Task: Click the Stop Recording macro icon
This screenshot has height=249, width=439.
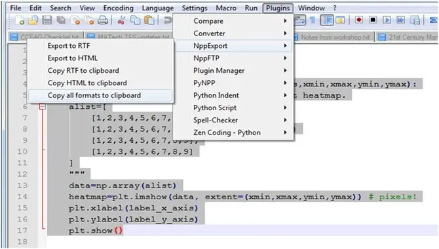Action: pos(373,20)
